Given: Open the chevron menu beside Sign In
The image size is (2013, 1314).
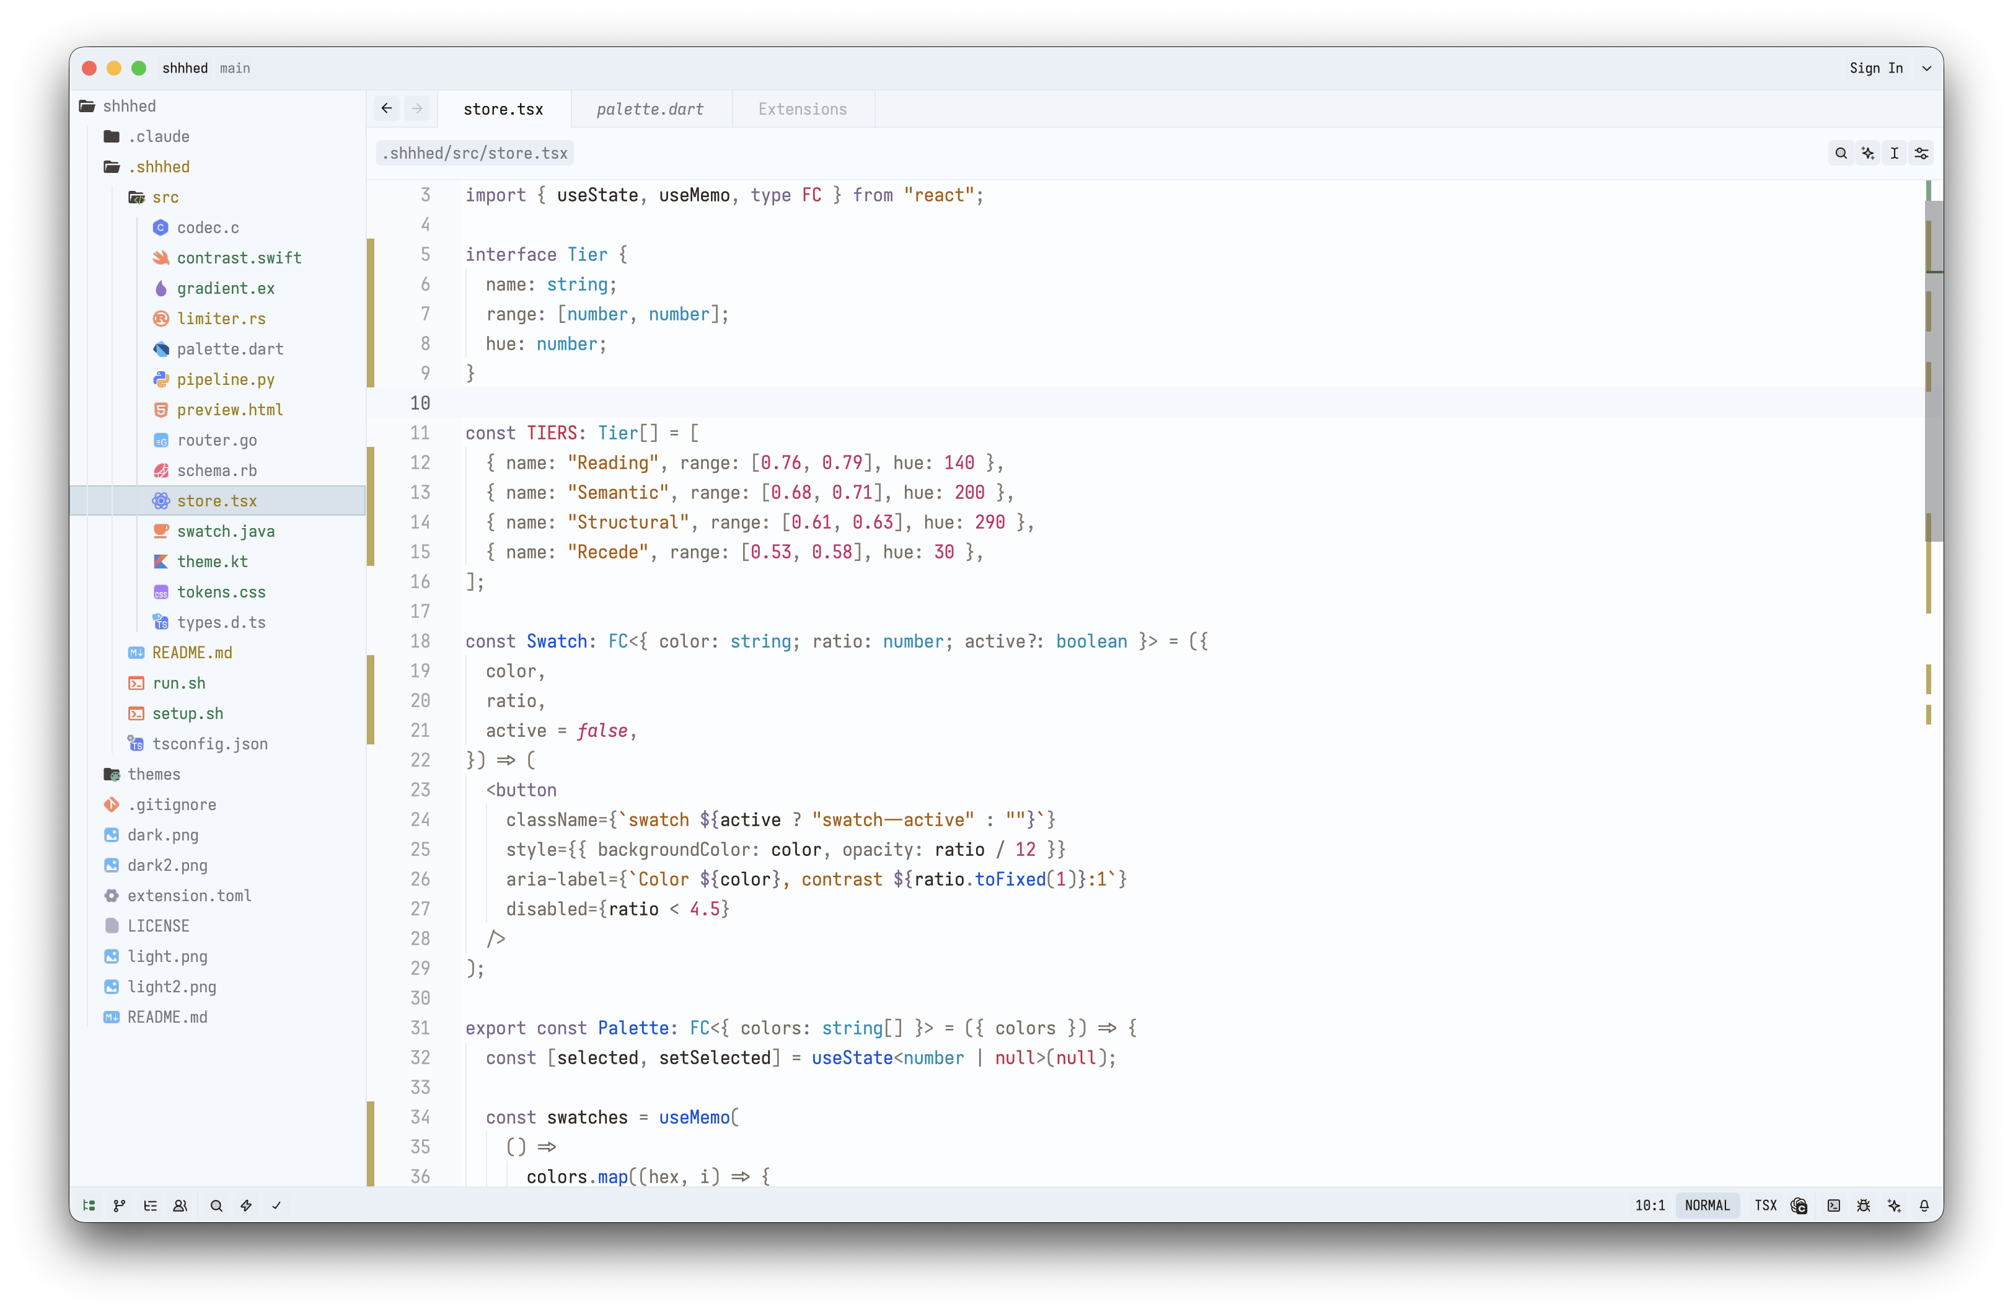Looking at the screenshot, I should click(1927, 69).
